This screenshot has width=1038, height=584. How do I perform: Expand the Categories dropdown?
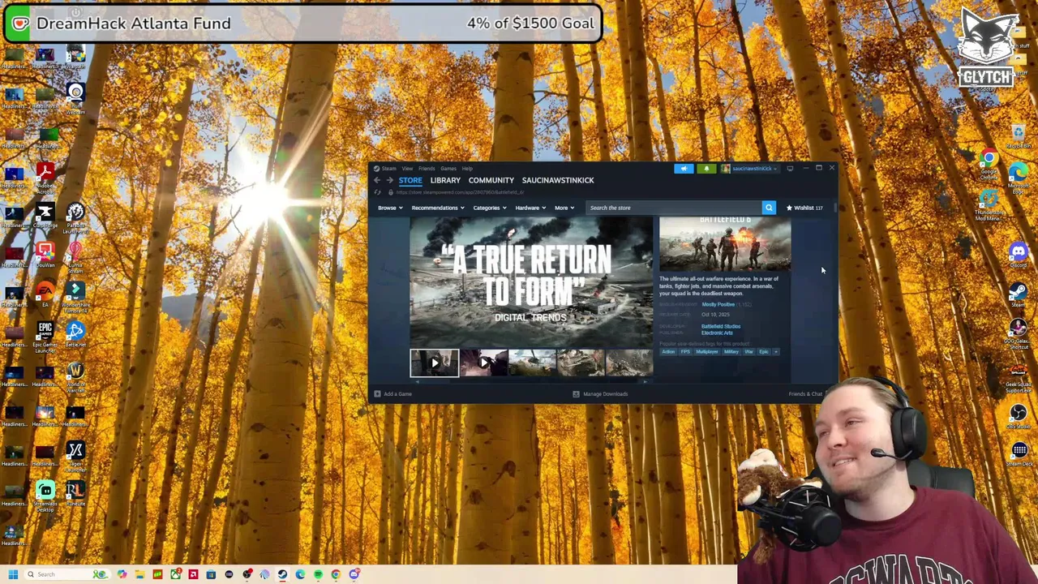490,208
